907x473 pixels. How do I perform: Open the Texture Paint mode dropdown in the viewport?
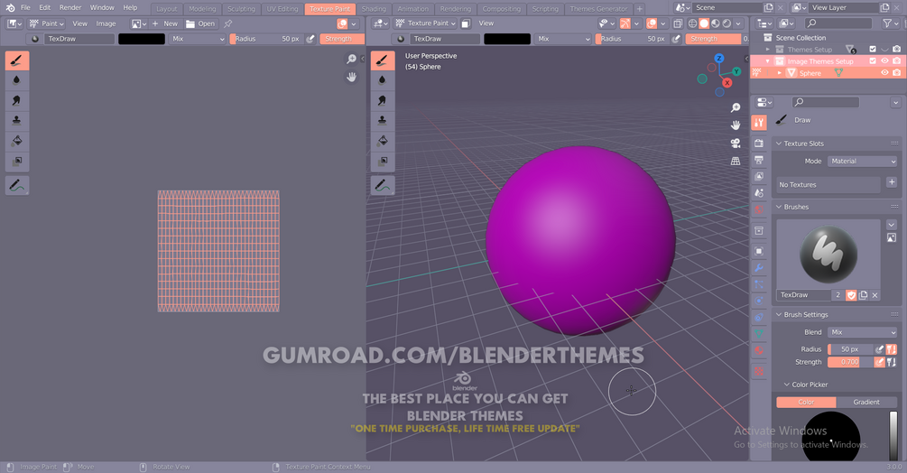426,23
